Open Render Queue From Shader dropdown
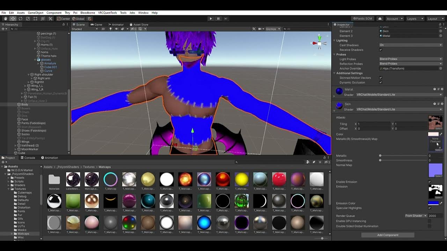This screenshot has width=447, height=251. (416, 216)
